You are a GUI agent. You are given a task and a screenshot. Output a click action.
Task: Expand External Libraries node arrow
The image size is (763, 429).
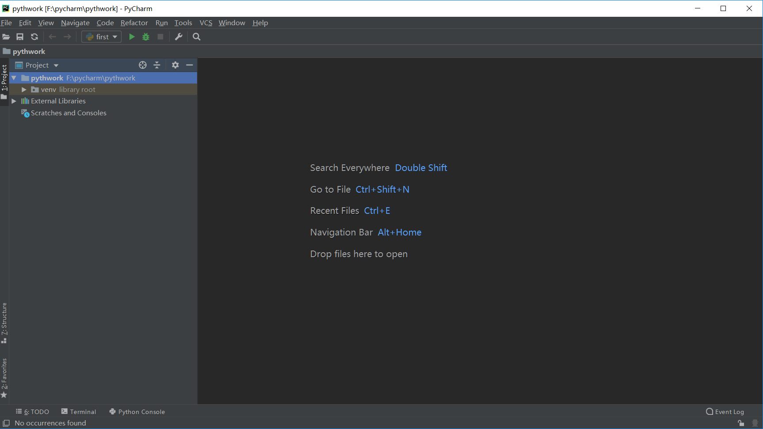(x=14, y=101)
